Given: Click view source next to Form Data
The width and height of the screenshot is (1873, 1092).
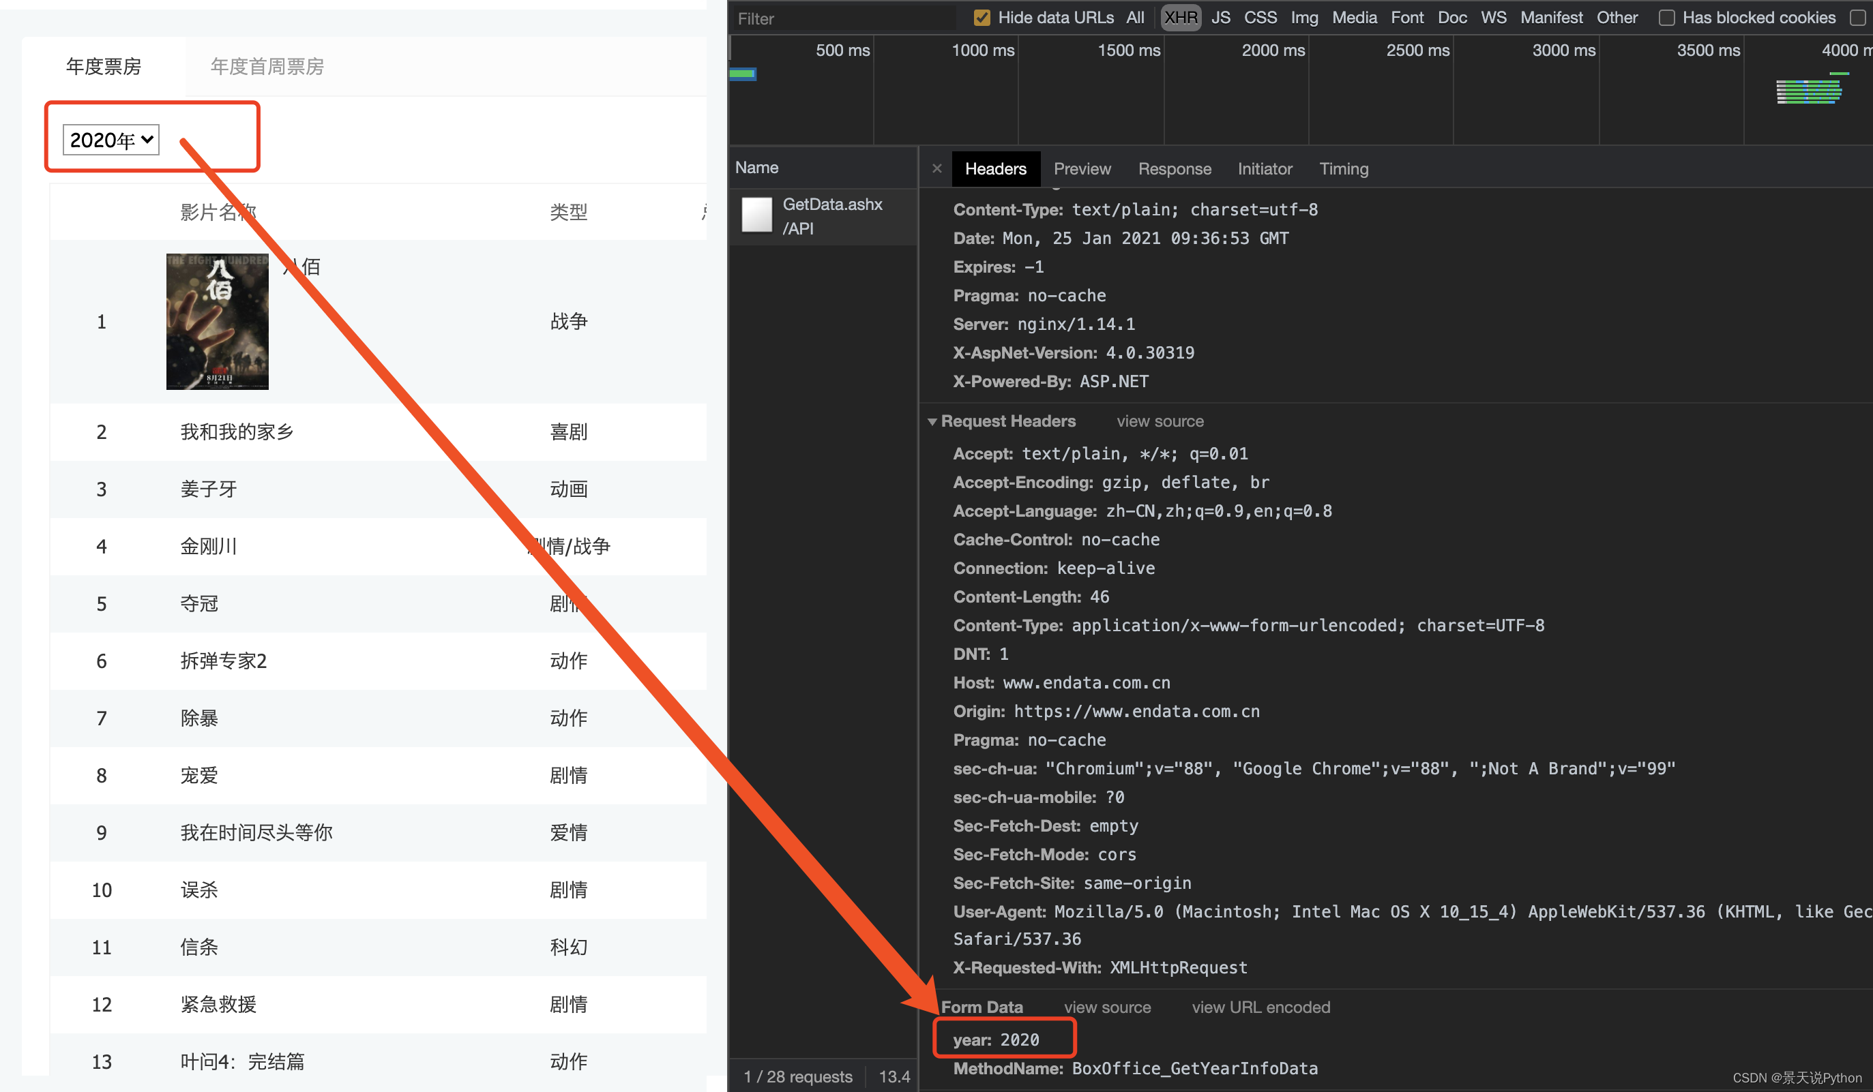Looking at the screenshot, I should [x=1107, y=1007].
